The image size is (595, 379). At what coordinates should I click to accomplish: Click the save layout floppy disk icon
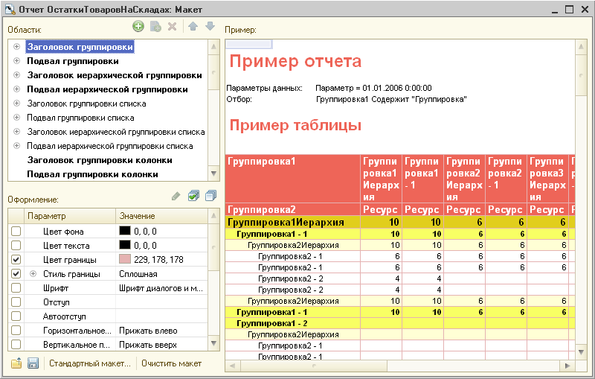(33, 363)
